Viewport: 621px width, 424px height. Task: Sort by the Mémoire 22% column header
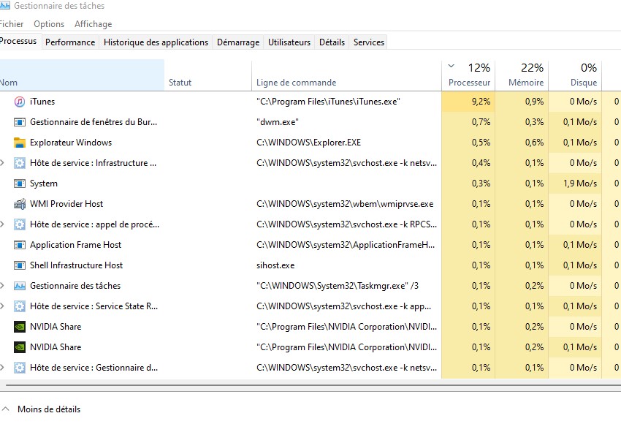522,75
